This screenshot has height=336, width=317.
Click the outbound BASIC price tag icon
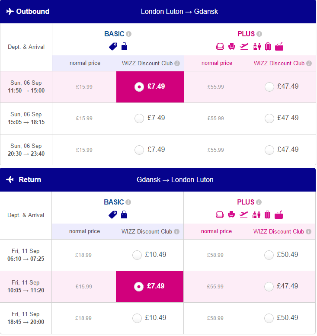tap(113, 47)
